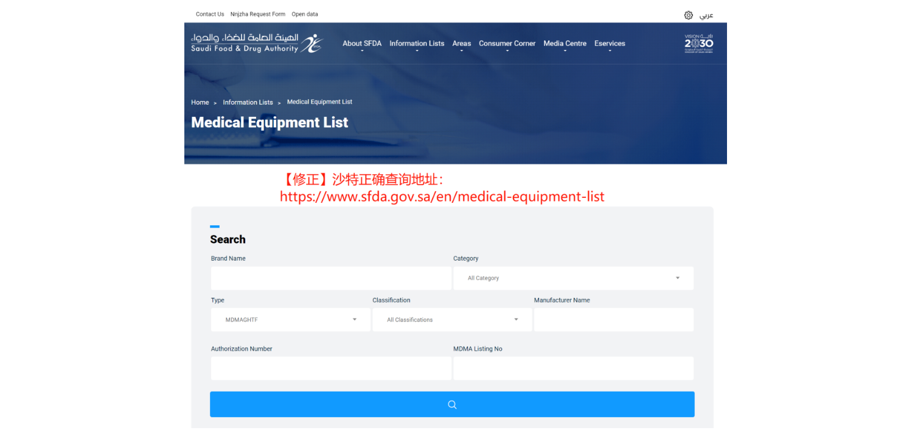Click the Brand Name input field
The height and width of the screenshot is (433, 901).
point(331,278)
